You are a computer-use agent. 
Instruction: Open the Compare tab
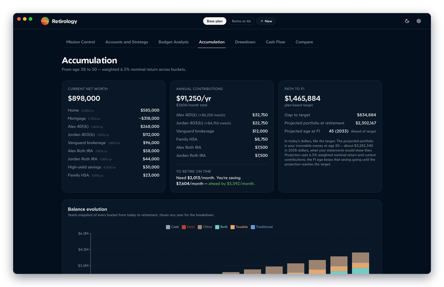304,42
